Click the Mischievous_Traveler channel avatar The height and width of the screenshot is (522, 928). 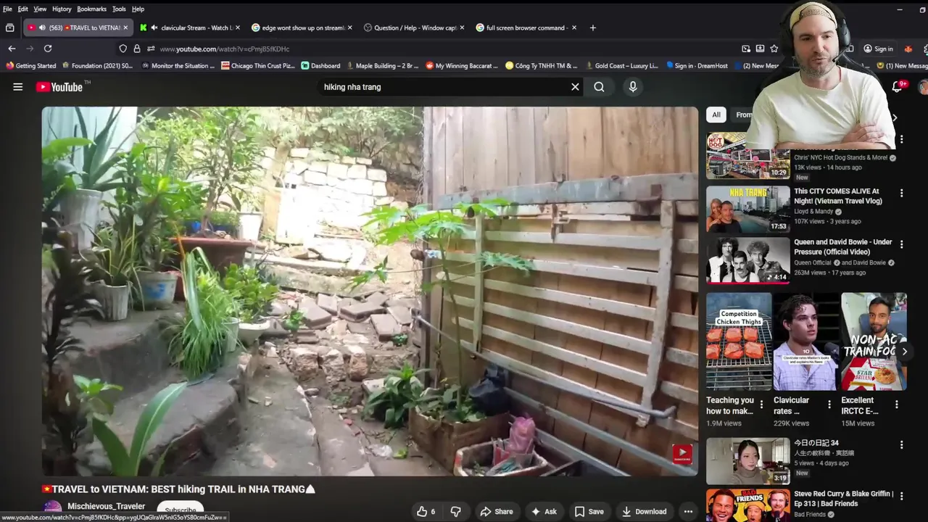(53, 510)
